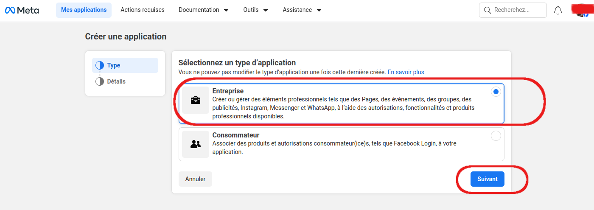Click the Meta logo
This screenshot has width=594, height=210.
click(22, 10)
